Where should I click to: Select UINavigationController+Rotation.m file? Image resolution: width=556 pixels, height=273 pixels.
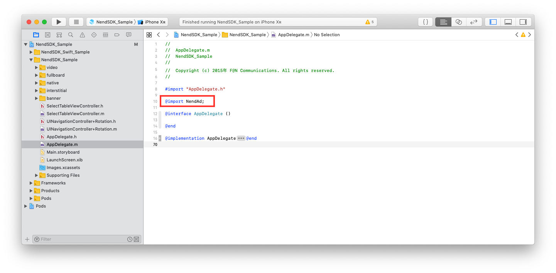pos(81,129)
